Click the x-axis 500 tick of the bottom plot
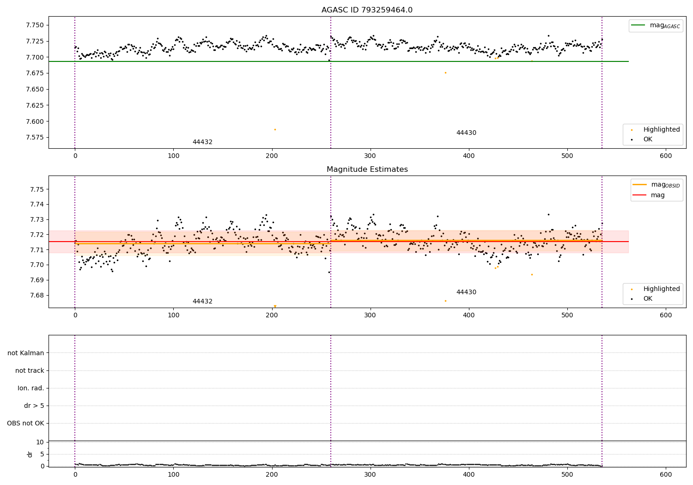Screen dimensions: 693x485 pos(567,474)
